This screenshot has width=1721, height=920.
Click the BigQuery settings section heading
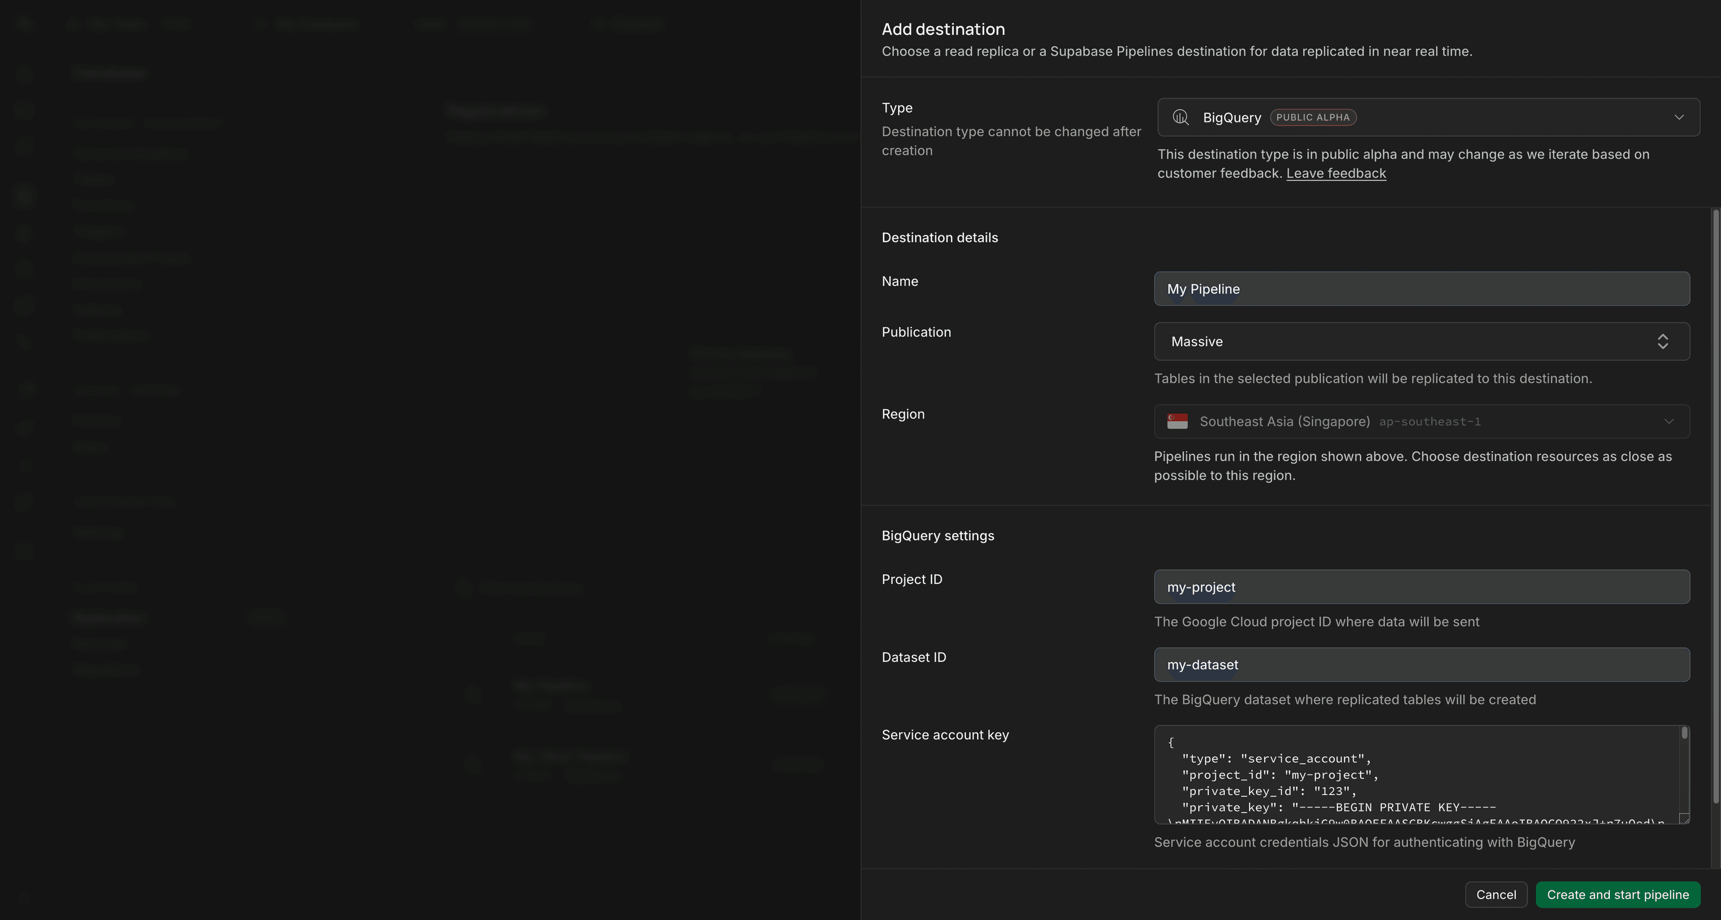[937, 536]
